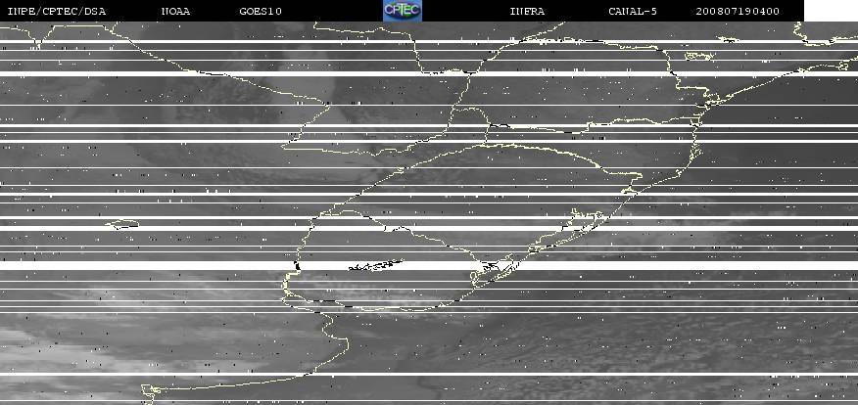Select the INFRA channel type label
This screenshot has height=405, width=858.
point(528,11)
